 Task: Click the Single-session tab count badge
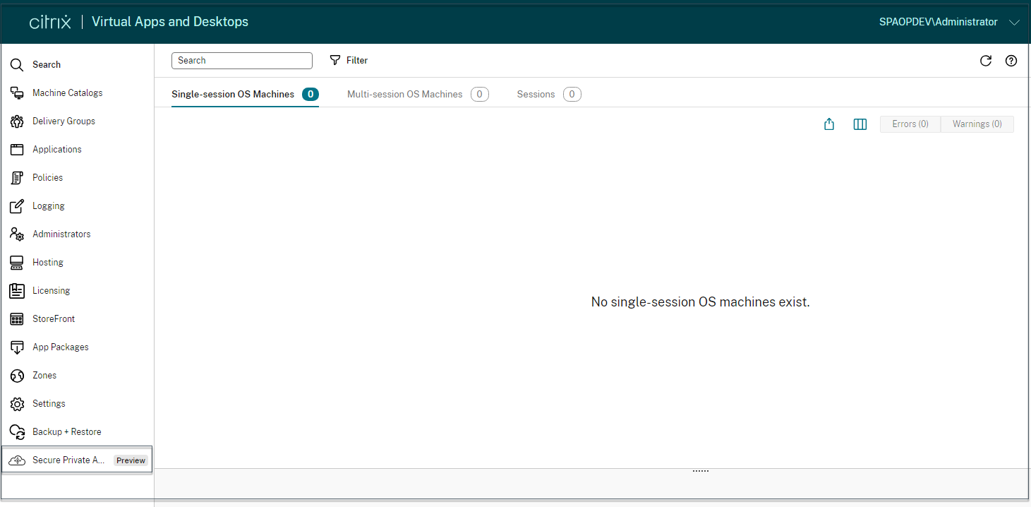coord(310,94)
